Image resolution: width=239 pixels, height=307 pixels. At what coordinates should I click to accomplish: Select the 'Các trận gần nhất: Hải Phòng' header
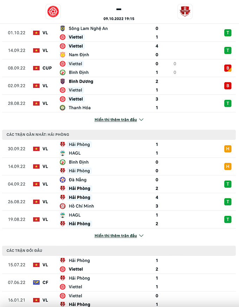pyautogui.click(x=38, y=135)
